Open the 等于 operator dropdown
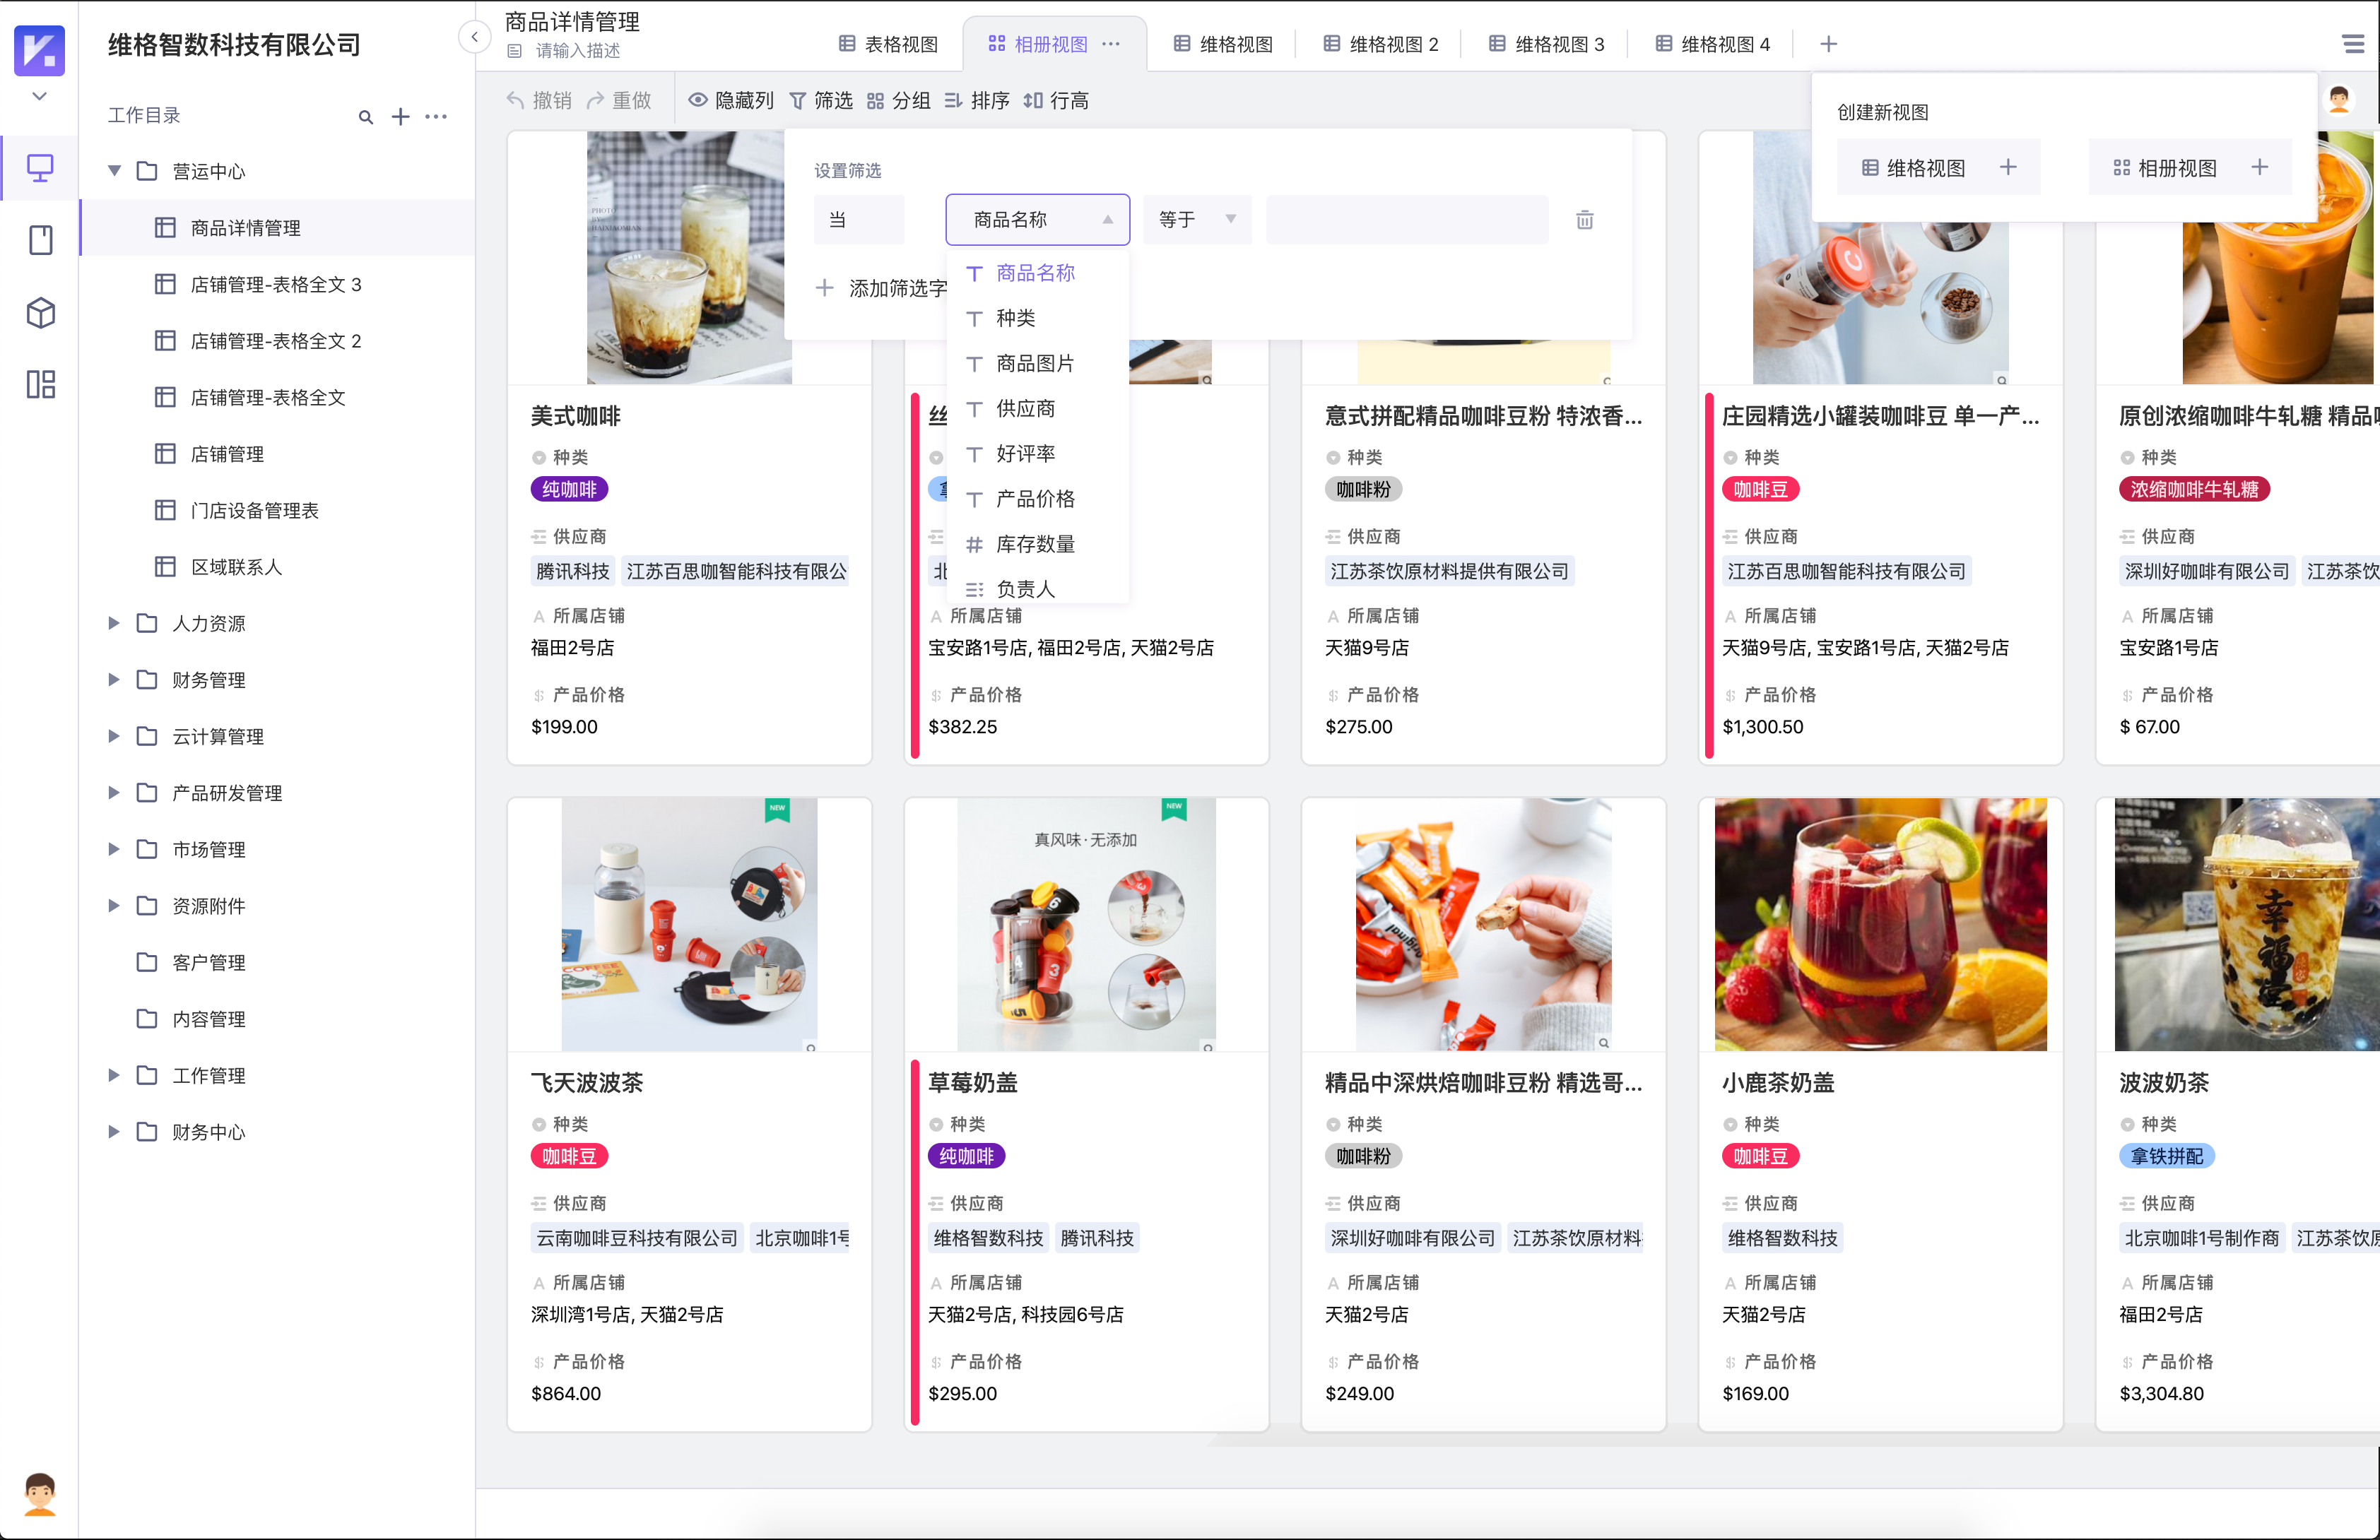The height and width of the screenshot is (1540, 2380). (x=1196, y=220)
